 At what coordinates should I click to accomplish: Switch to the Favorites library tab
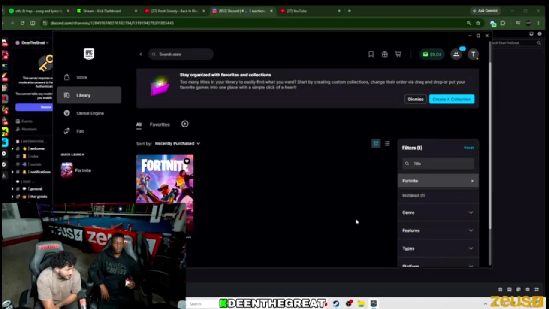(x=160, y=124)
